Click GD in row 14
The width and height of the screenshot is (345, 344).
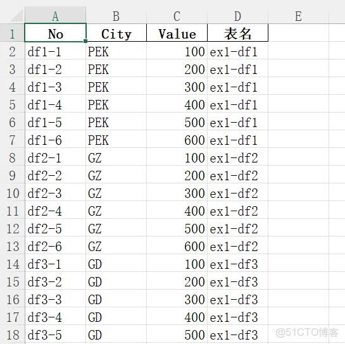116,263
